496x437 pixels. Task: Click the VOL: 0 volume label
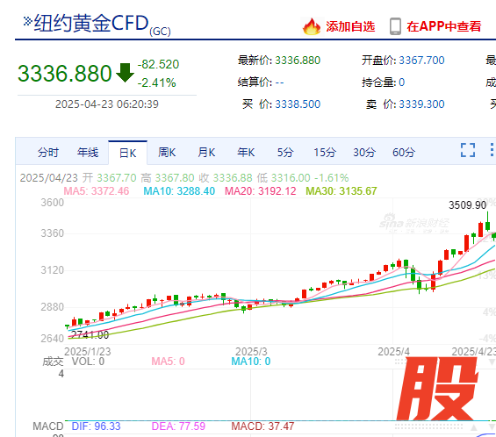pos(88,362)
